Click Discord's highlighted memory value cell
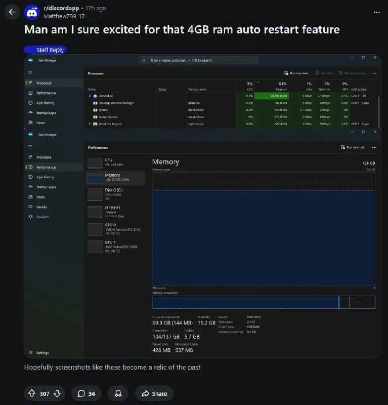 [271, 96]
